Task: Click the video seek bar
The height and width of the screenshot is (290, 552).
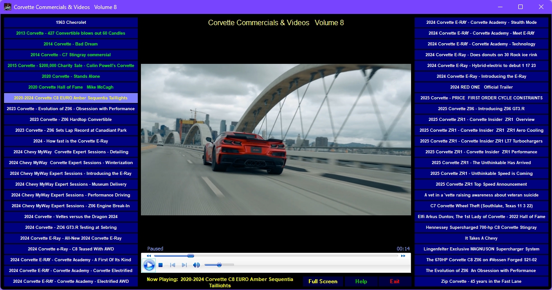Action: 276,256
